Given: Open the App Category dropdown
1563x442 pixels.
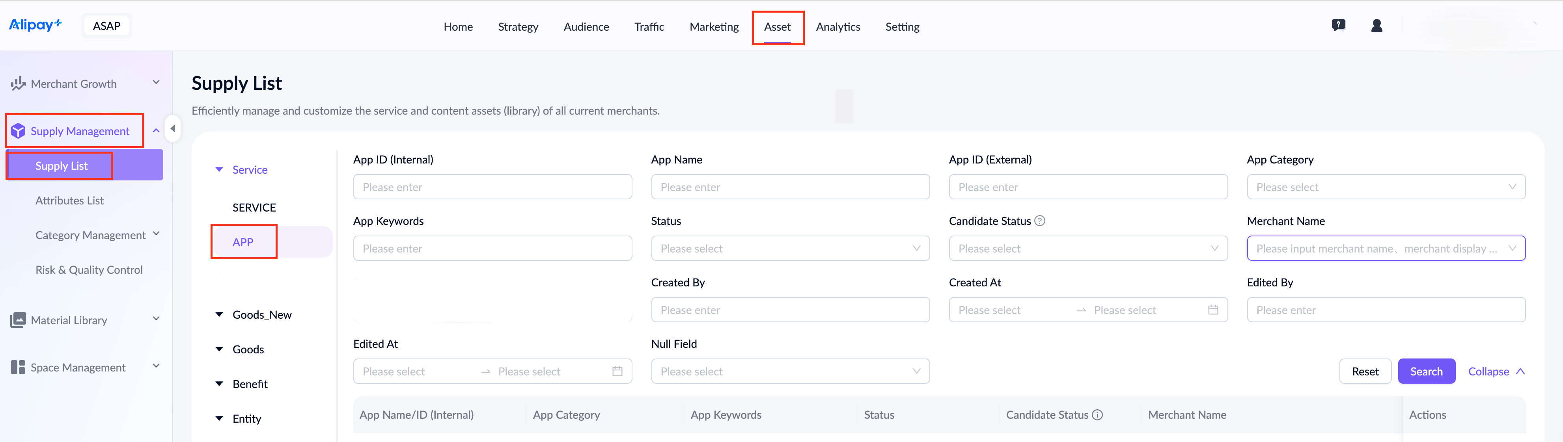Looking at the screenshot, I should pyautogui.click(x=1385, y=187).
